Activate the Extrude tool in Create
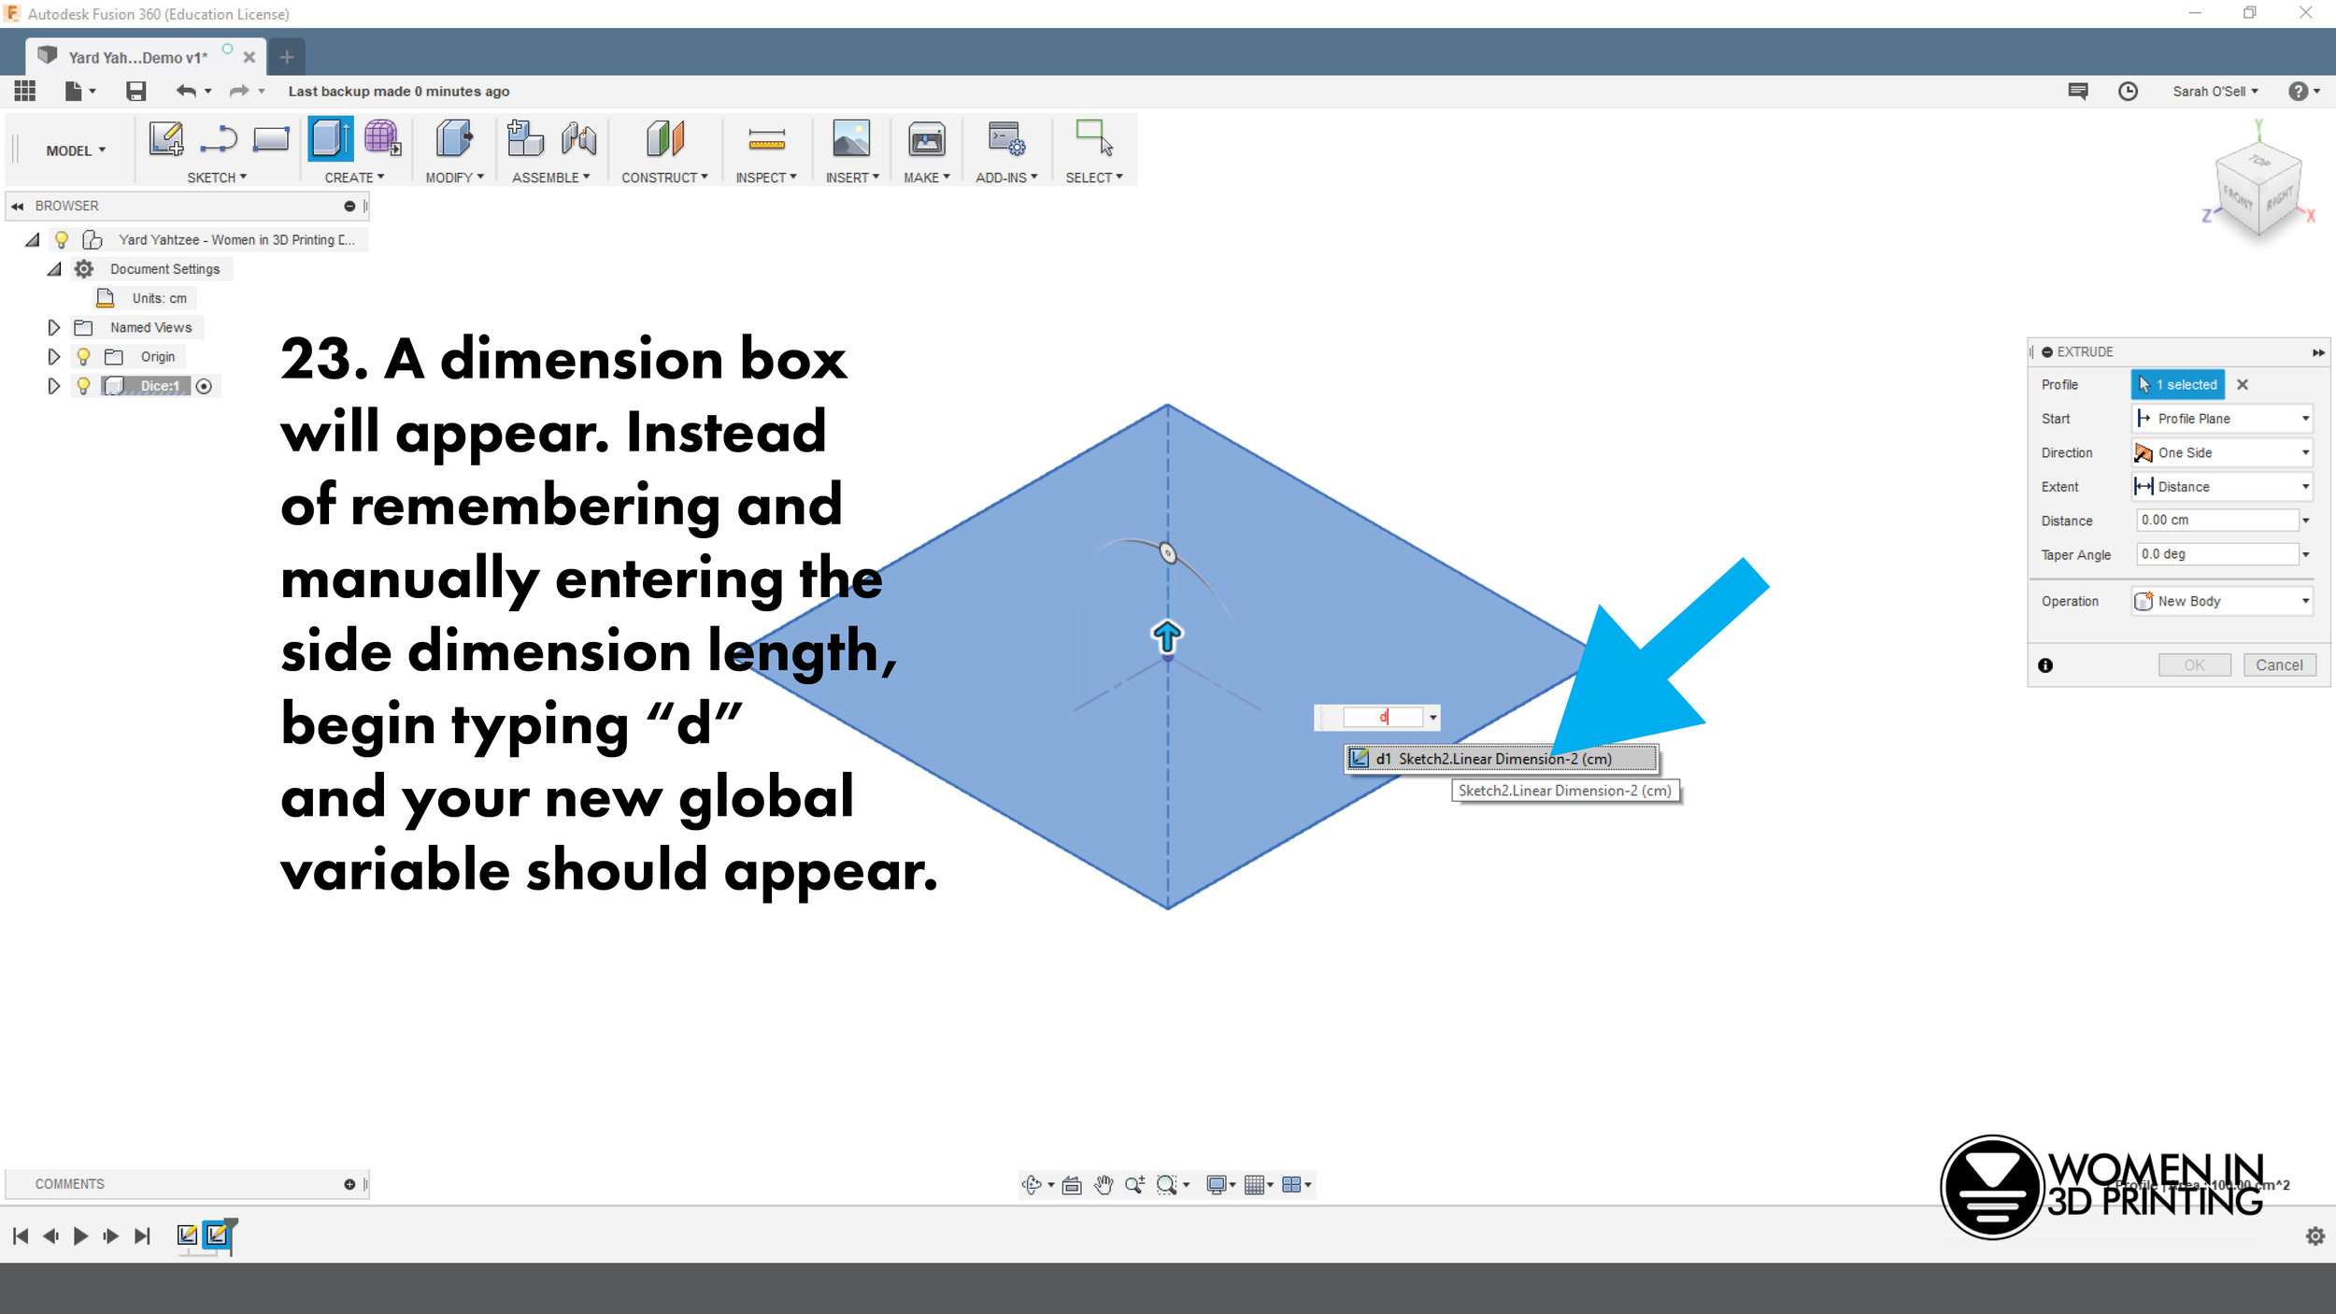 point(331,139)
